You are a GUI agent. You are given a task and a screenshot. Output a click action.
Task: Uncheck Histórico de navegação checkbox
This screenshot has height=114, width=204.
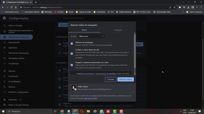72,44
